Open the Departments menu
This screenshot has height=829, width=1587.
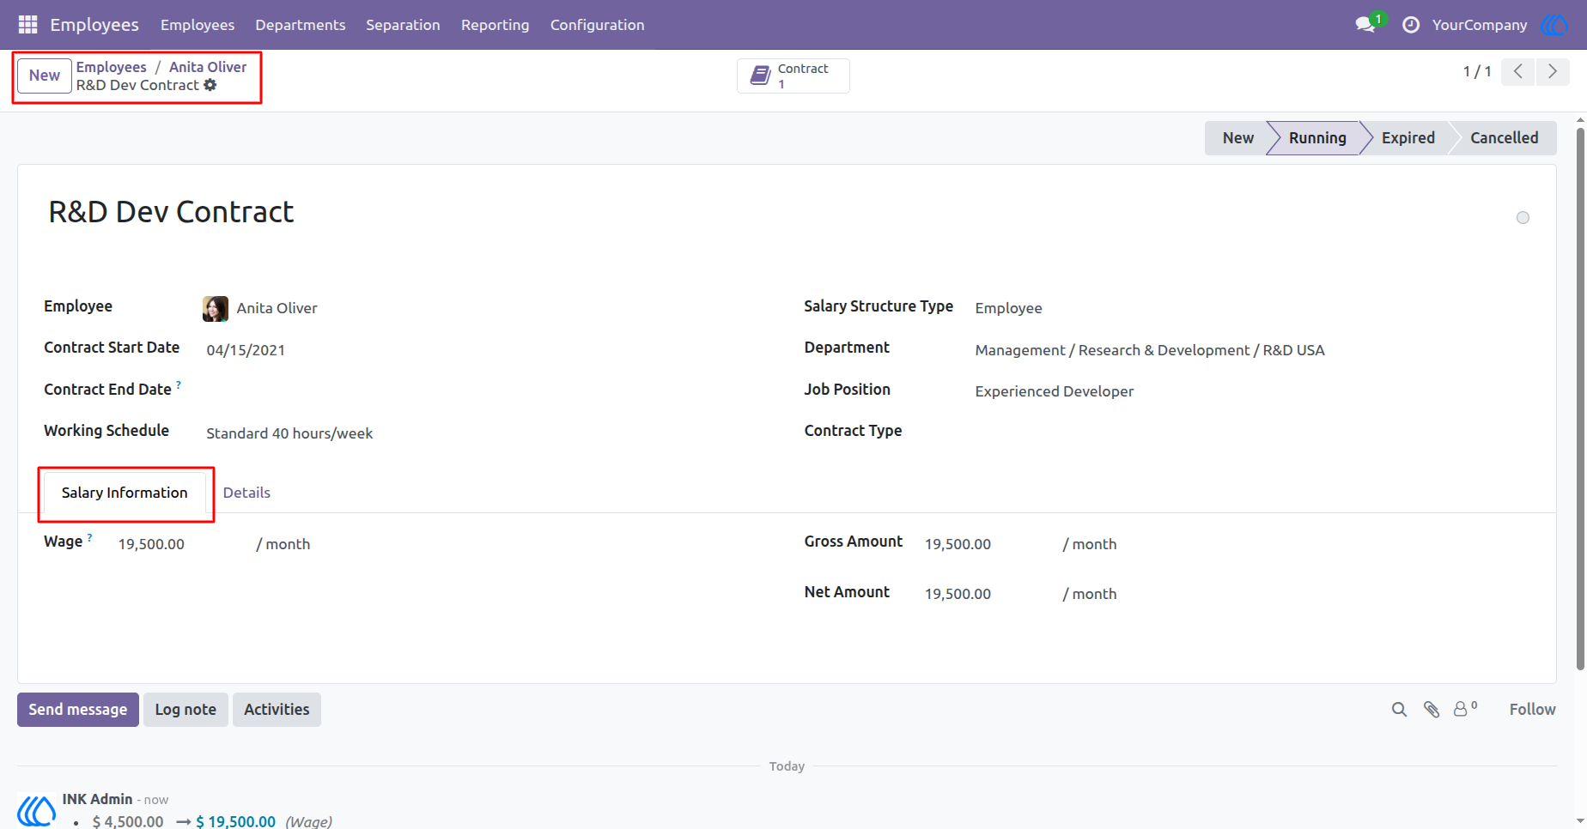(x=301, y=25)
